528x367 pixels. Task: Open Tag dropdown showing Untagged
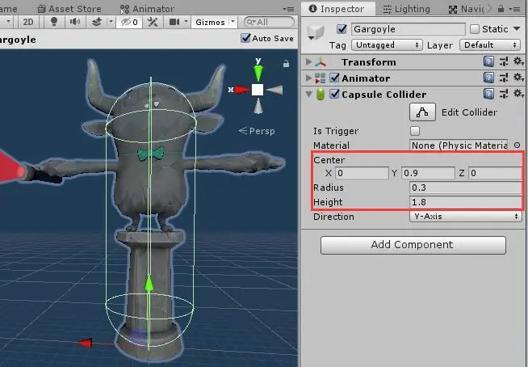coord(387,44)
